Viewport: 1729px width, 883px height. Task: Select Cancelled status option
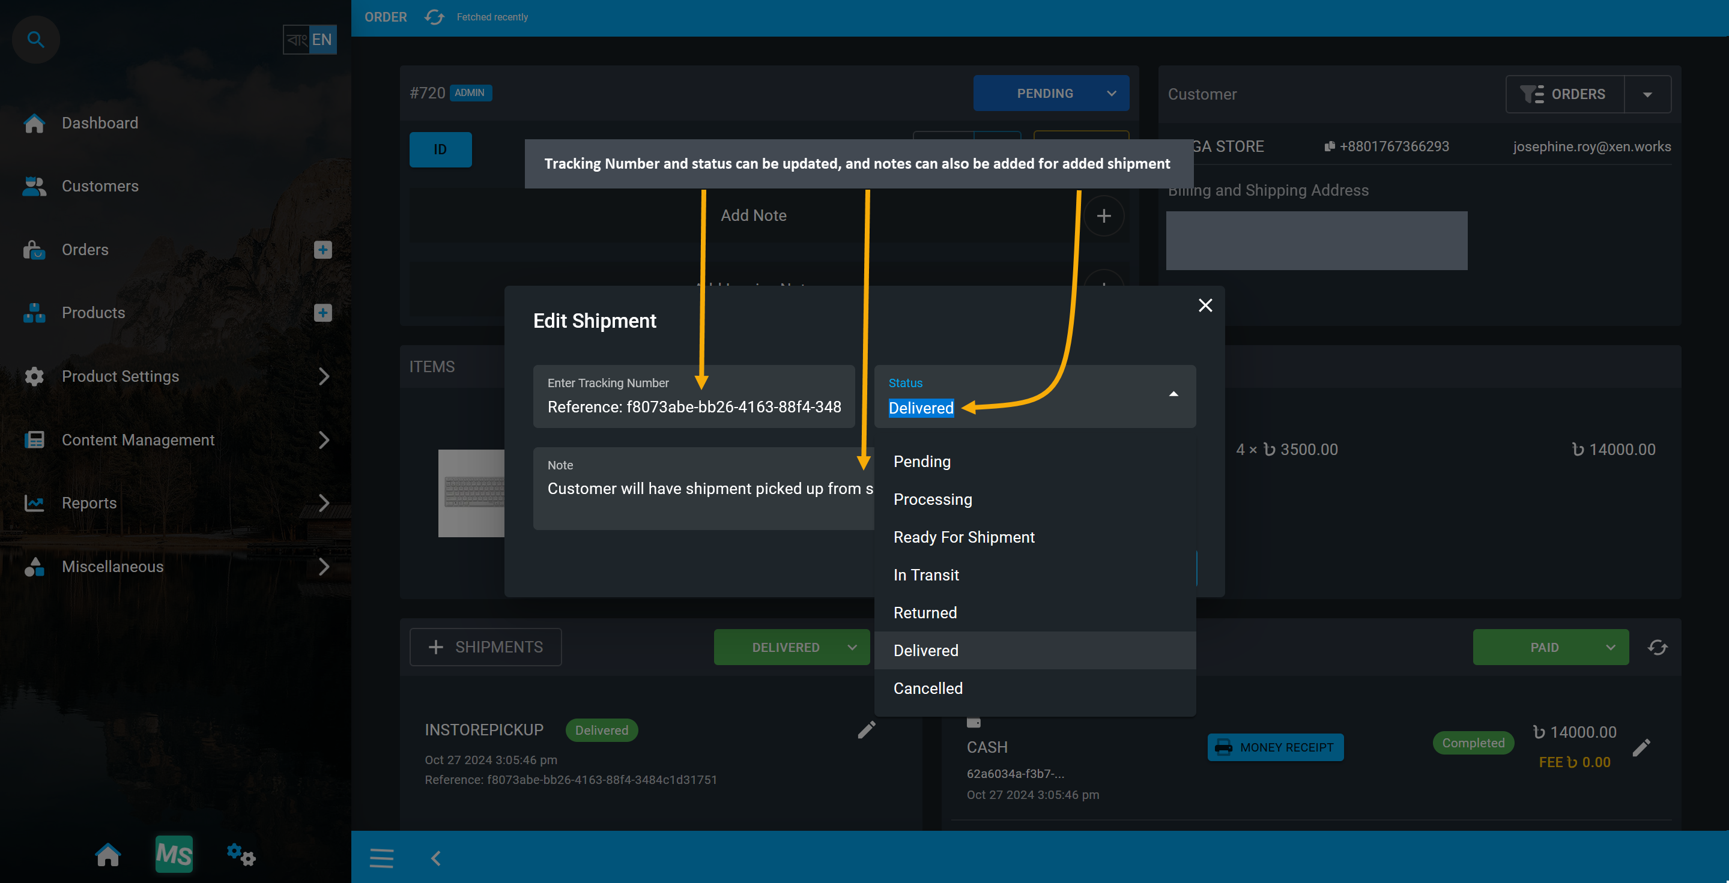[x=927, y=688]
